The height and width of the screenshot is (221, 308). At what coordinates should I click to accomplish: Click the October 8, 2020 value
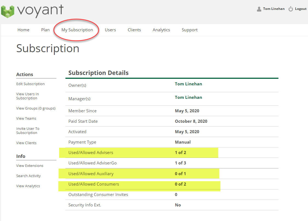coord(191,121)
